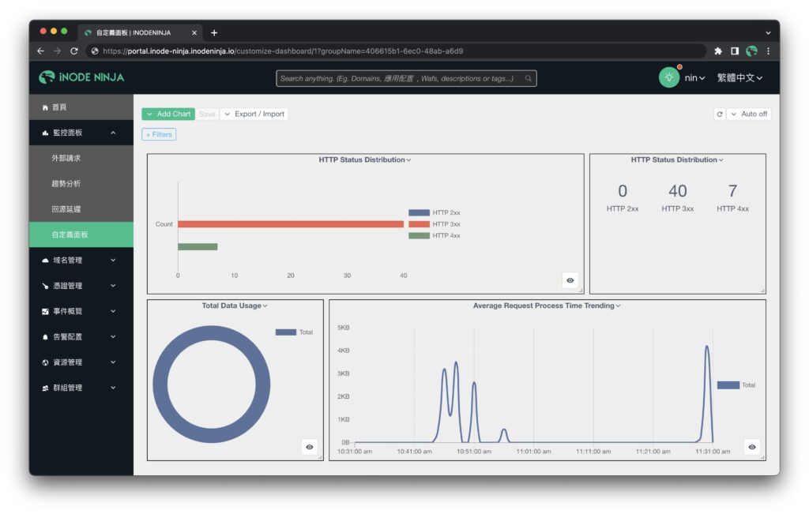Screen dimensions: 809x514
Task: Open the nin user account dropdown
Action: coord(694,78)
